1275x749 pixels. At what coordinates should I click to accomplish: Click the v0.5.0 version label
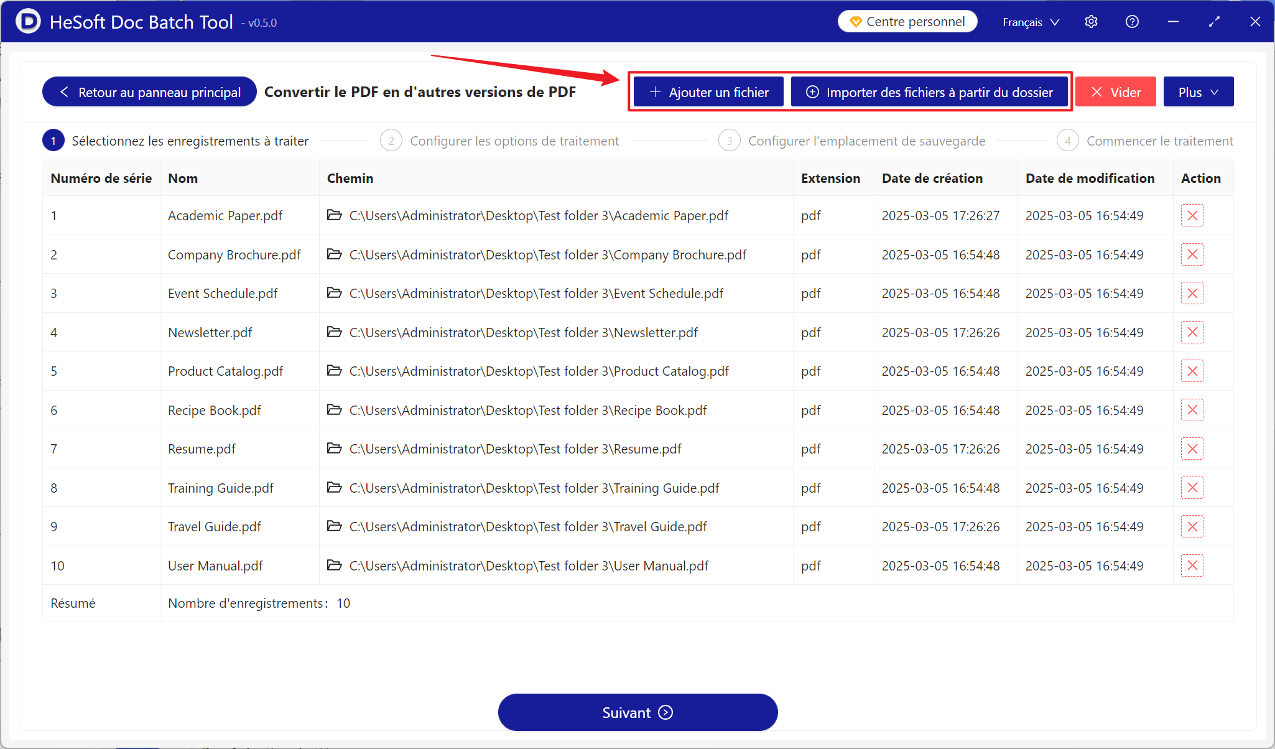259,23
